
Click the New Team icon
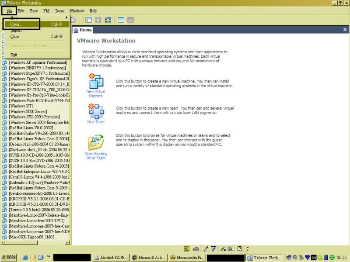(x=96, y=111)
